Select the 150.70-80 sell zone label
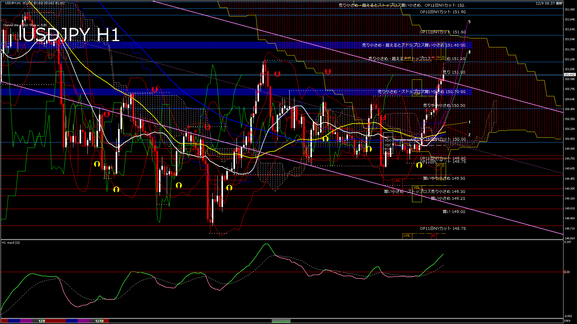The image size is (577, 324). 421,92
